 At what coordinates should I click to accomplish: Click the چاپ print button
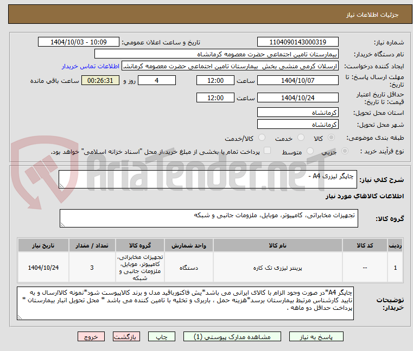[x=162, y=336]
